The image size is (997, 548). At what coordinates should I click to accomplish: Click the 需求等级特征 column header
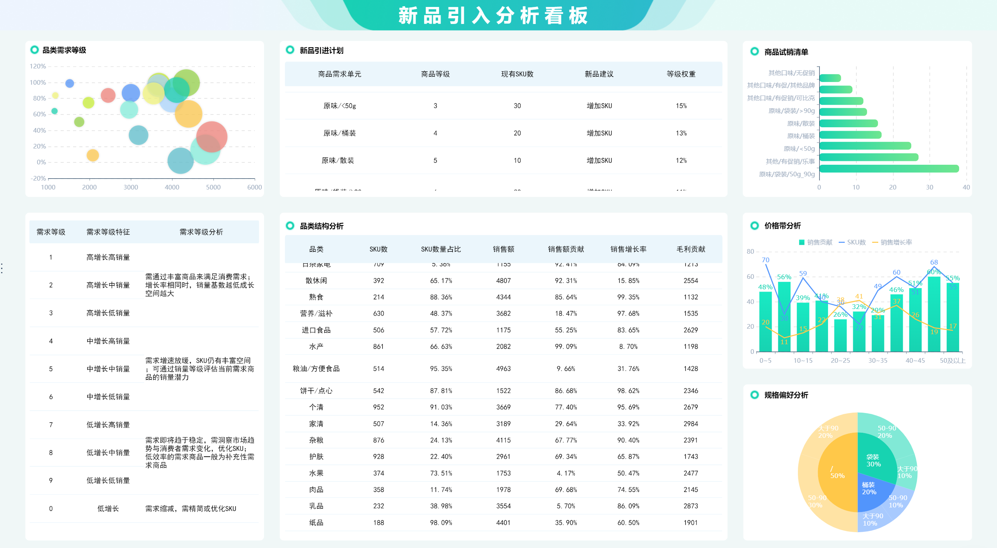click(108, 232)
